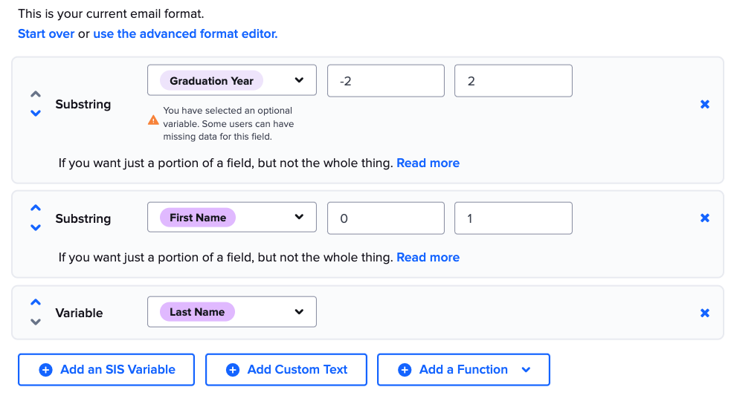This screenshot has width=737, height=413.
Task: Click the Start over link
Action: point(46,34)
